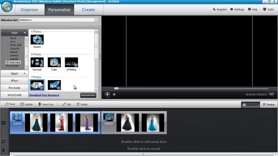Open Settings from the top bar
Viewport: 278px width, 156px height.
[237, 10]
